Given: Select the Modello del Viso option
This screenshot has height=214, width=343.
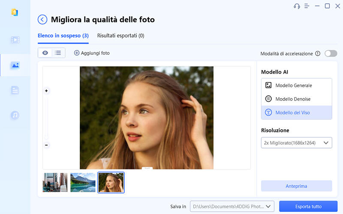Looking at the screenshot, I should click(296, 113).
